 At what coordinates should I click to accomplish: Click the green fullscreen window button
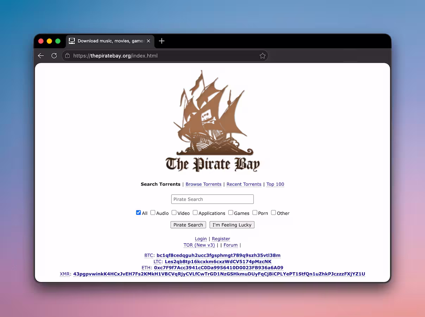pyautogui.click(x=58, y=41)
